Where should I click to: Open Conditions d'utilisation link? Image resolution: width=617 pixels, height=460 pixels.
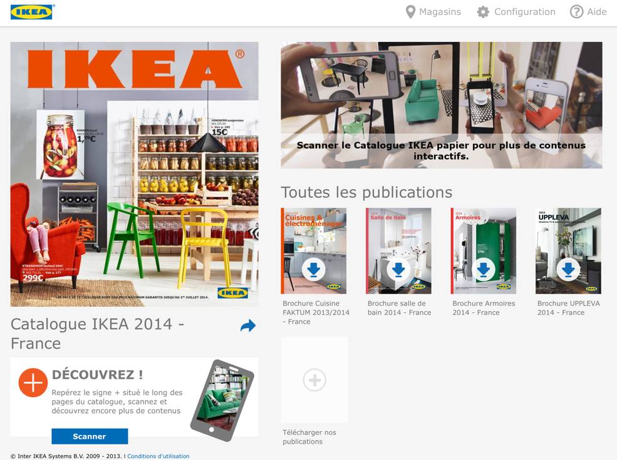(x=158, y=456)
